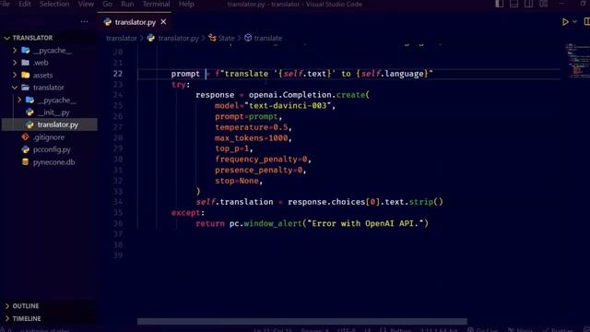Click the translator.py Python icon in explorer
This screenshot has width=590, height=332.
29,125
